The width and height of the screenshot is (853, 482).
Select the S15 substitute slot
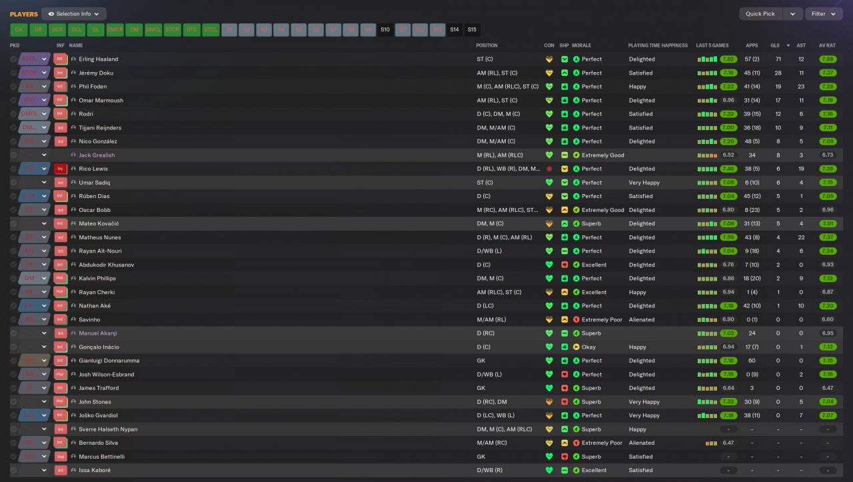[472, 29]
